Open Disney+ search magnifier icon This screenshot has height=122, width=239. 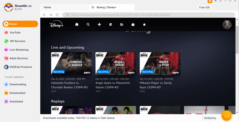click(x=88, y=25)
